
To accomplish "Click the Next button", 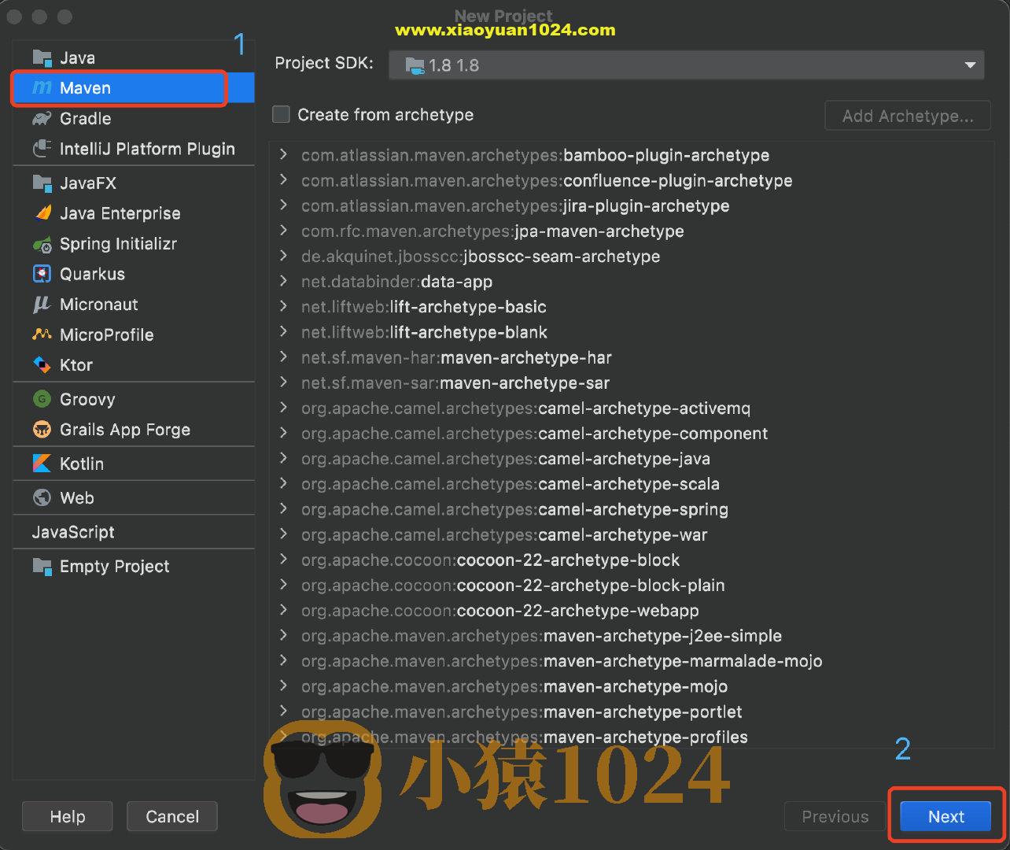I will pos(945,816).
